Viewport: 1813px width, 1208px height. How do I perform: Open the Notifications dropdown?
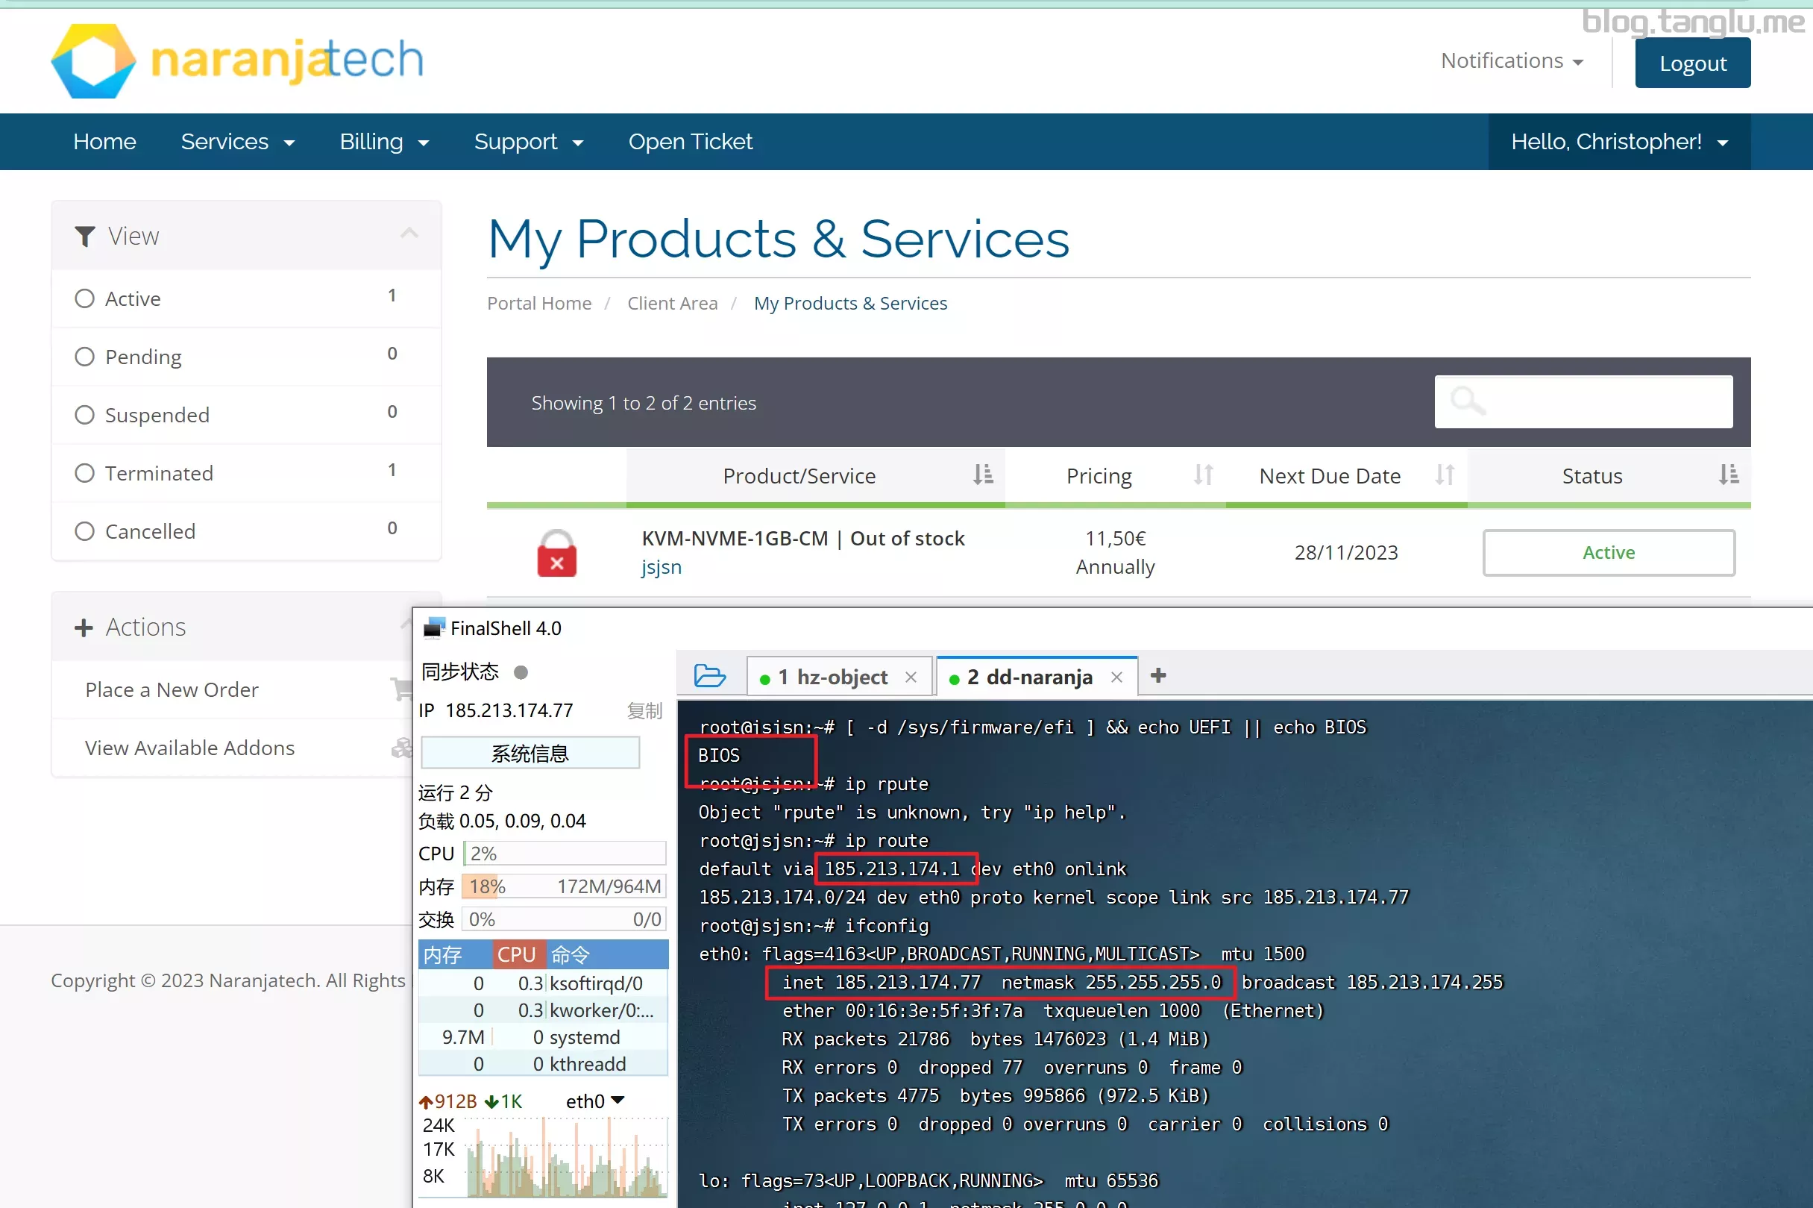point(1511,61)
